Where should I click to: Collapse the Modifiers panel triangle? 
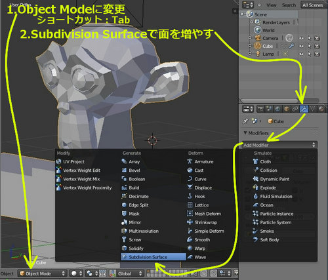[245, 132]
